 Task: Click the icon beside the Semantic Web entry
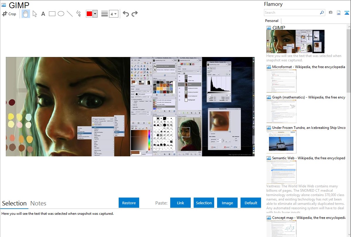tap(269, 158)
